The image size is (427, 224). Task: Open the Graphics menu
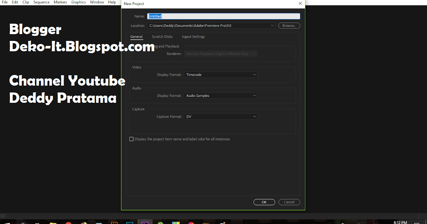pos(78,2)
